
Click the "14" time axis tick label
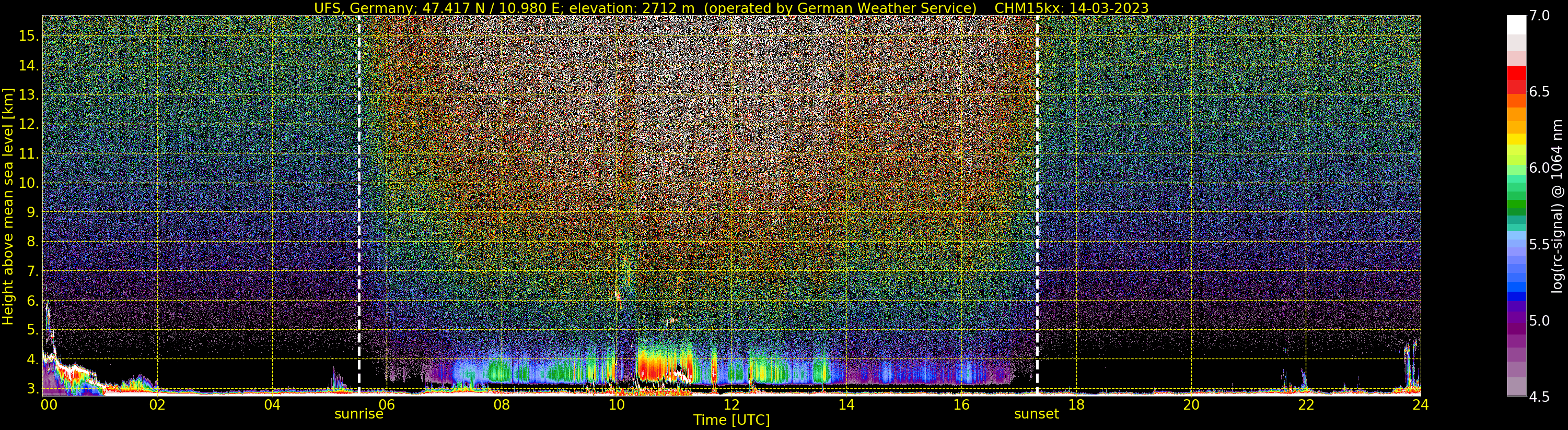point(846,404)
